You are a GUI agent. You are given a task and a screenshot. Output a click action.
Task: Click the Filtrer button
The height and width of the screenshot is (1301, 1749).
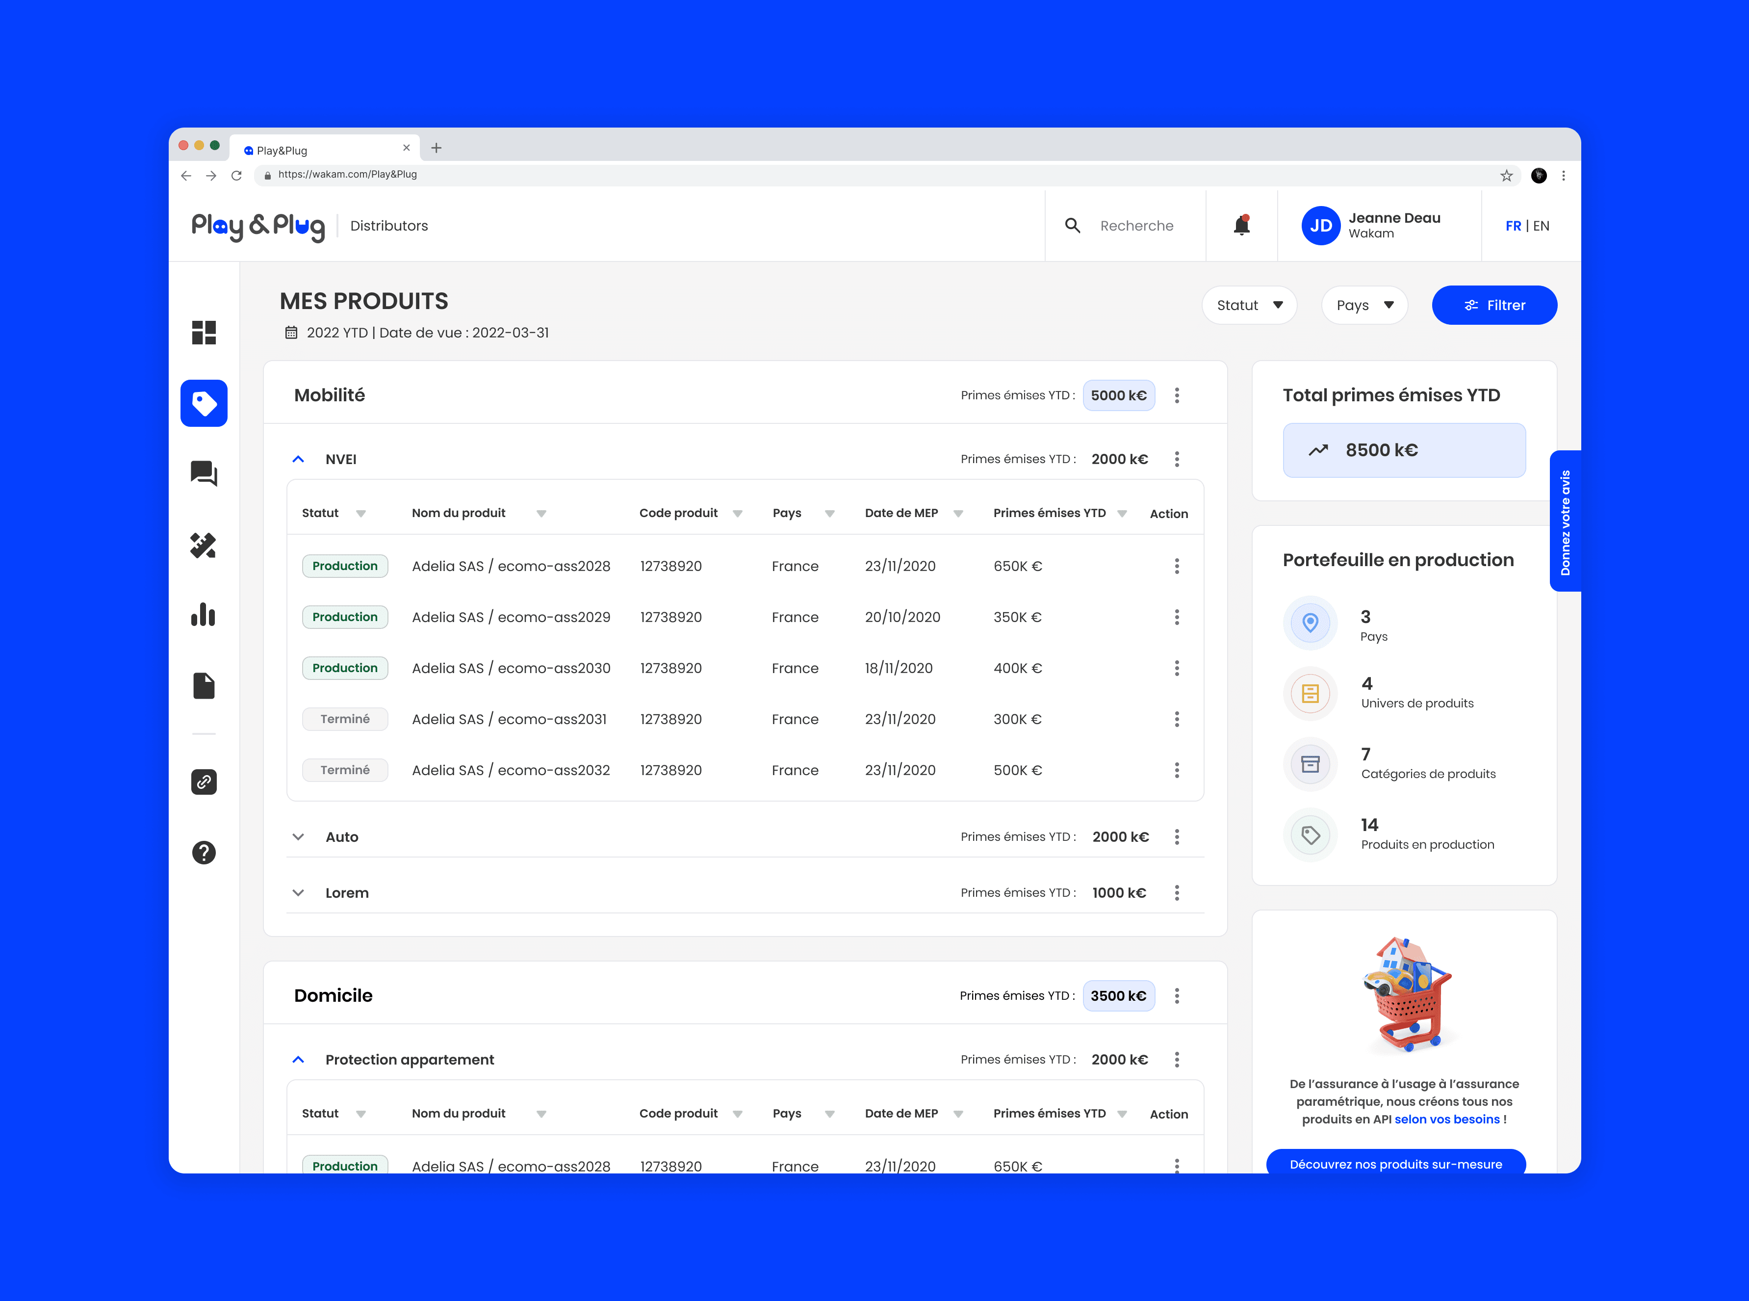(x=1493, y=305)
